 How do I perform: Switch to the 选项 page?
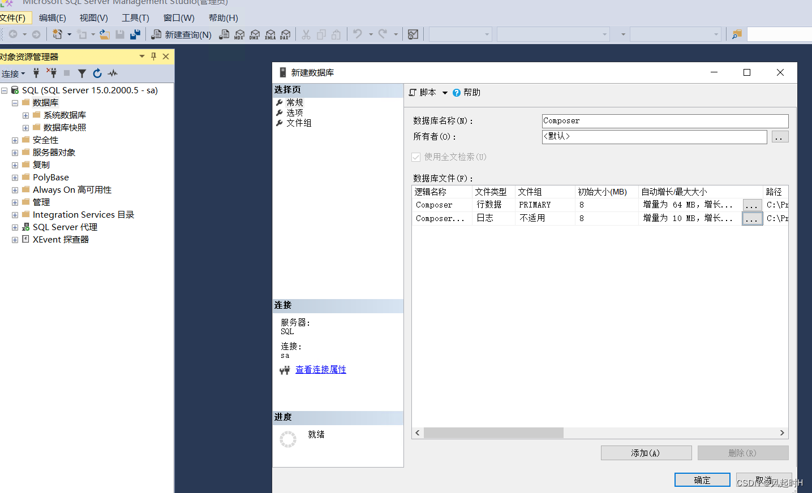pos(294,113)
